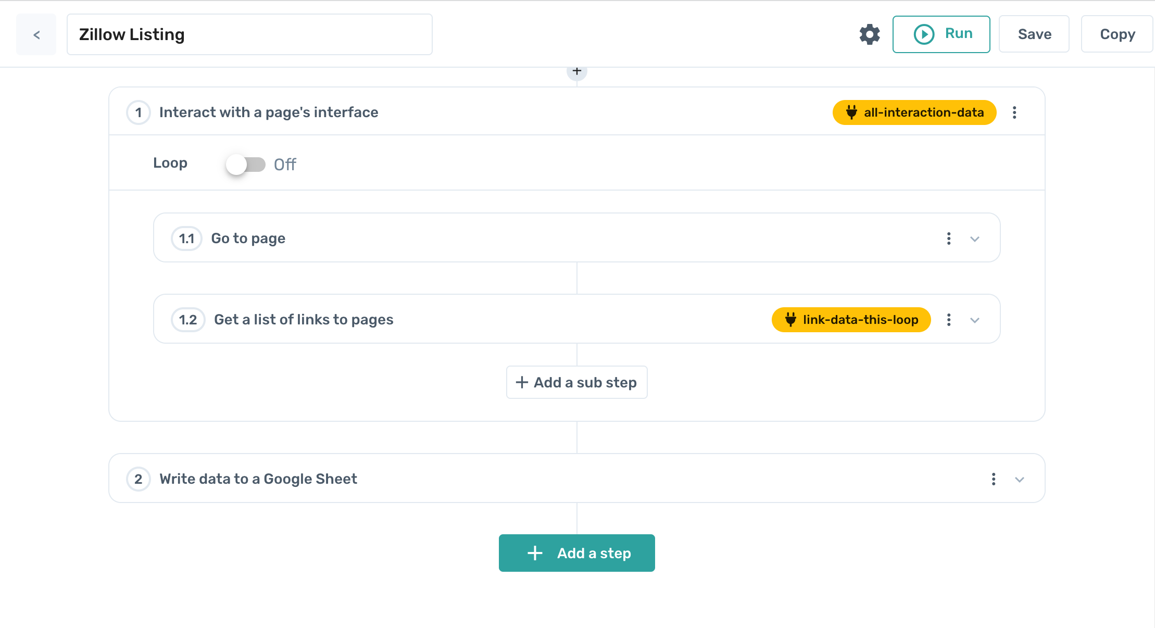Click the three-dot menu on step 1

[1015, 112]
